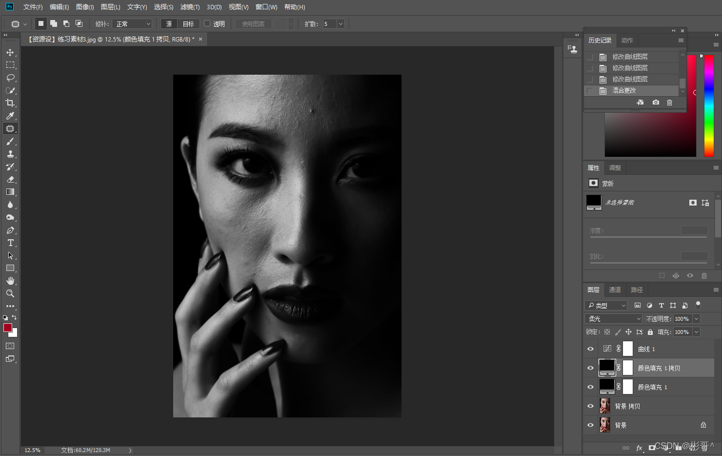
Task: Select the Lasso tool
Action: pos(10,78)
